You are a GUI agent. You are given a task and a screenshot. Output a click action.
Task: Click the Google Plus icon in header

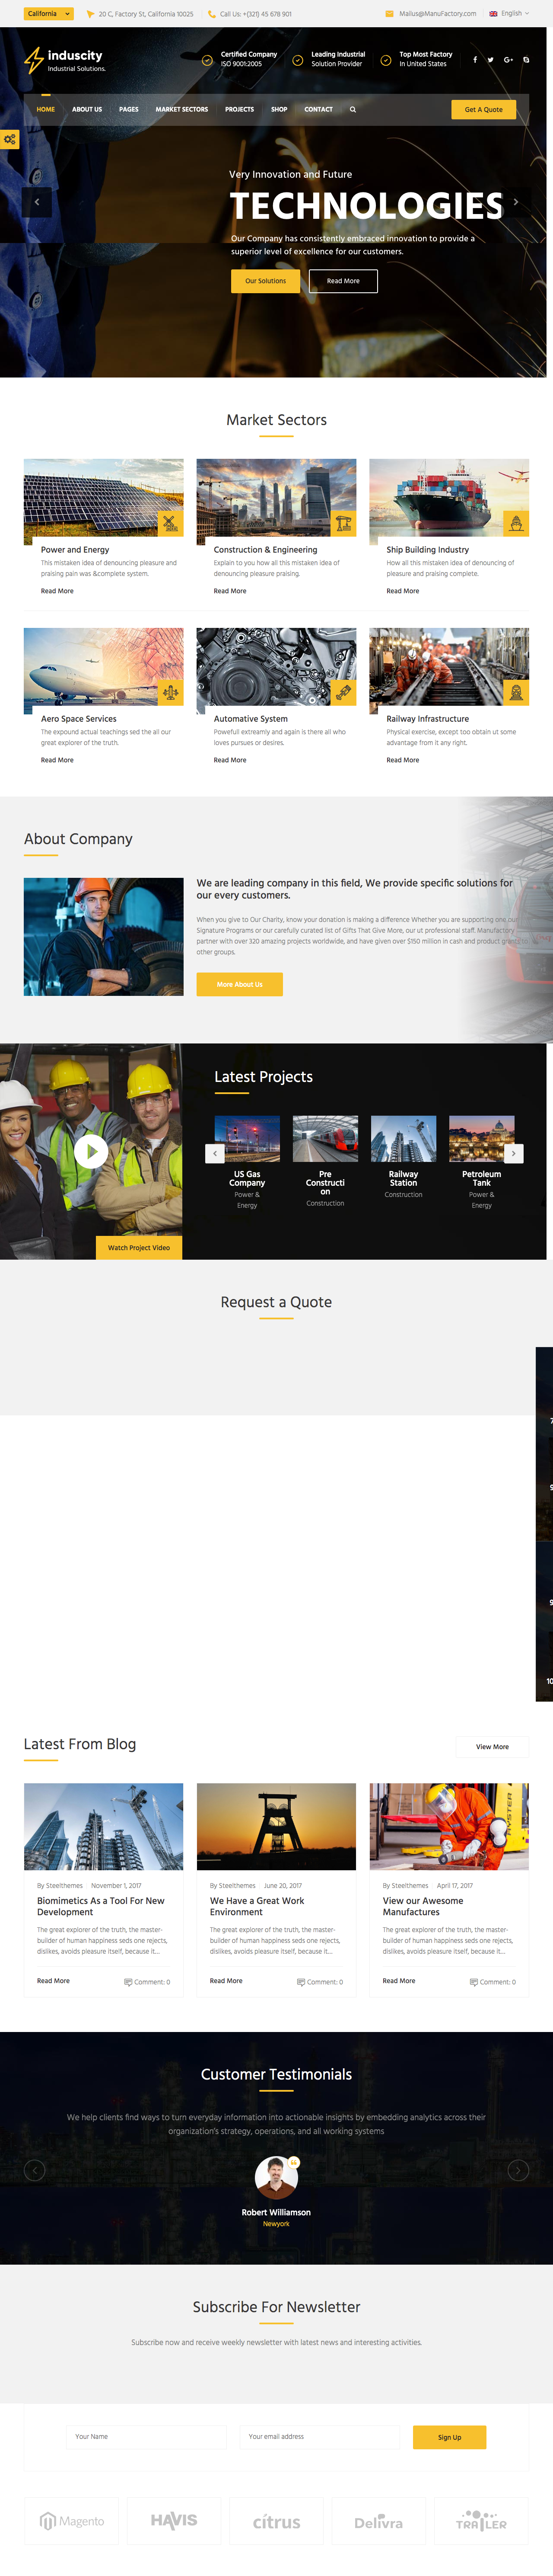508,60
